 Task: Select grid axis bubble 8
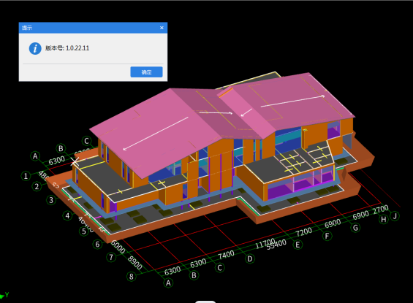click(x=131, y=277)
